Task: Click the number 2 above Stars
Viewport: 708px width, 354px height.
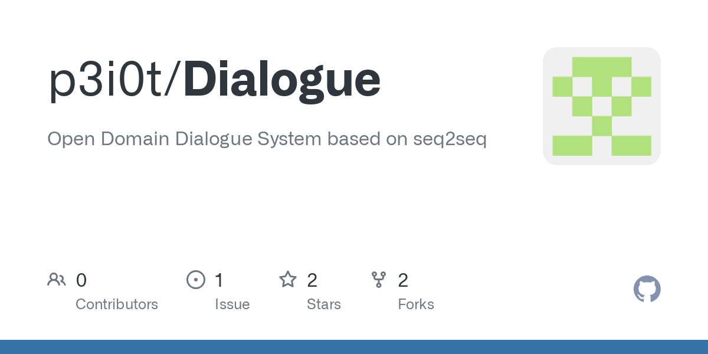Action: [x=312, y=280]
